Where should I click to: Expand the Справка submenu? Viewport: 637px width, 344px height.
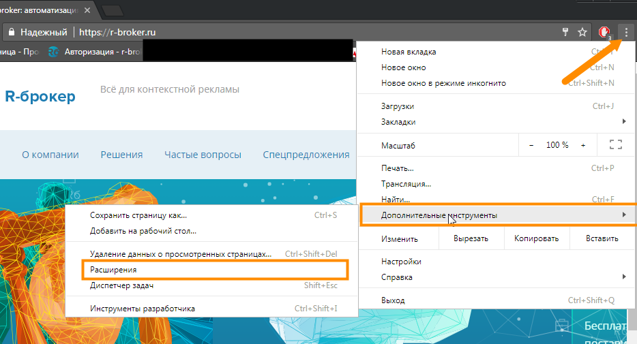(x=496, y=277)
